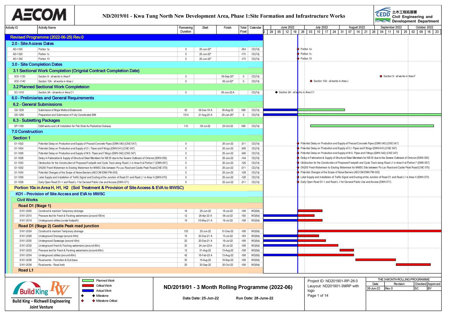Click total float value -354
Image resolution: width=464 pixels, height=328 pixels.
243,49
